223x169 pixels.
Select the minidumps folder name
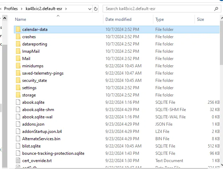[33, 66]
